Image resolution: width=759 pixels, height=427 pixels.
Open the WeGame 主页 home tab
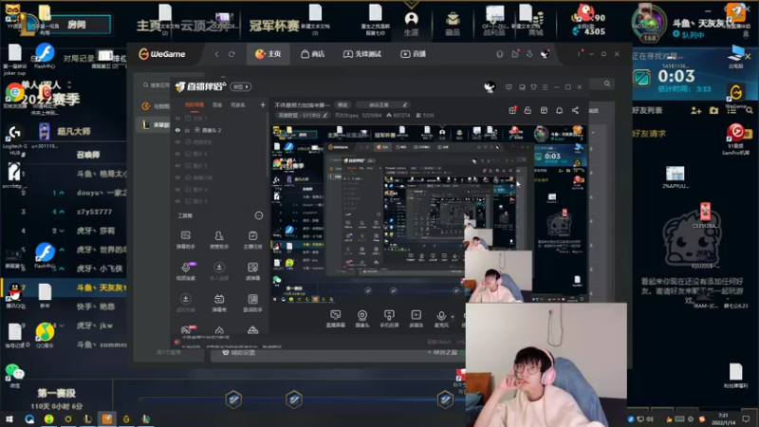[x=268, y=54]
